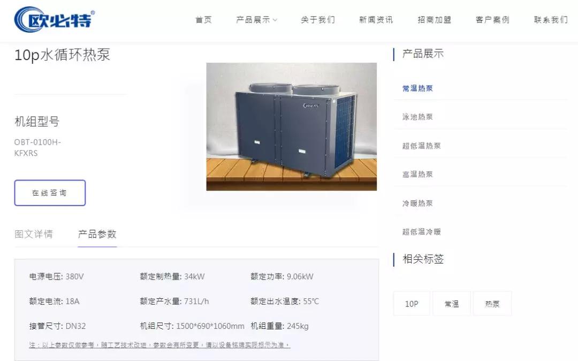Select 超低温热泵 sidebar category
Viewport: 578px width, 361px height.
[421, 146]
